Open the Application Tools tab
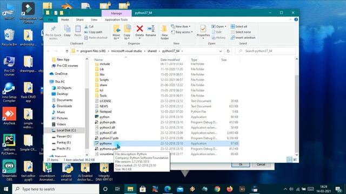 pos(116,19)
